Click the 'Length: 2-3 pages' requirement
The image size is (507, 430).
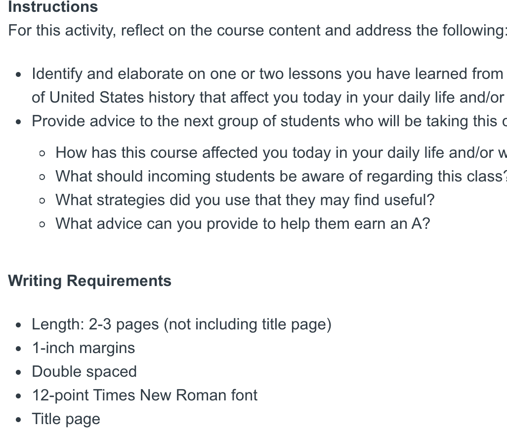pyautogui.click(x=182, y=324)
